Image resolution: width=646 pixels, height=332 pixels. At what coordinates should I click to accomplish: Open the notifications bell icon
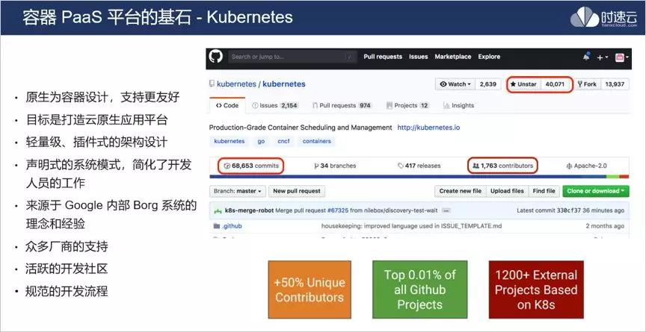(586, 57)
